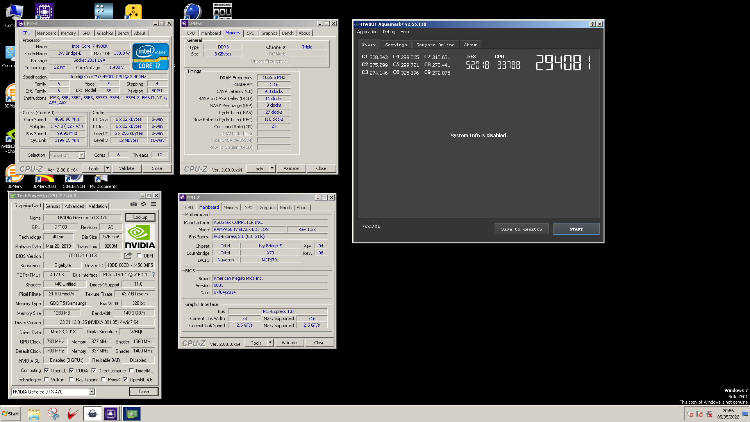
Task: Open Help menu in Aquamark
Action: pyautogui.click(x=405, y=32)
